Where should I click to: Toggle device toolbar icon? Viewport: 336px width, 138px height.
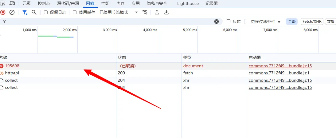[12, 3]
